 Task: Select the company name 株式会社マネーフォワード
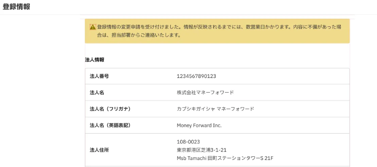(205, 93)
